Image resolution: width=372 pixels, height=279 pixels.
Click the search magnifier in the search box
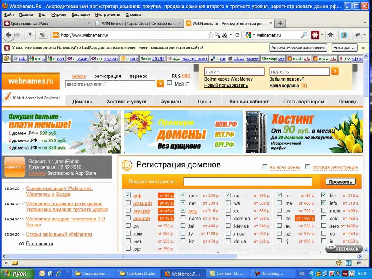[304, 35]
